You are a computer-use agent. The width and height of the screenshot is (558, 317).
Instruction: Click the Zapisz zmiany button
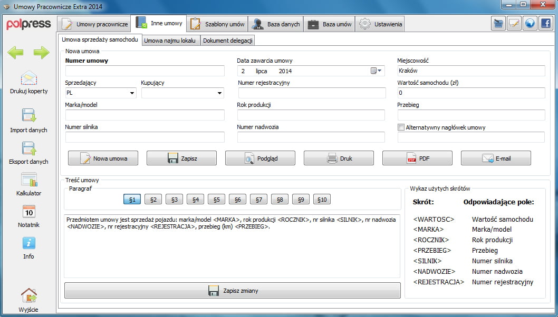coord(233,291)
